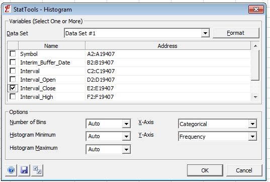Expand the Number of Bins dropdown

point(126,124)
